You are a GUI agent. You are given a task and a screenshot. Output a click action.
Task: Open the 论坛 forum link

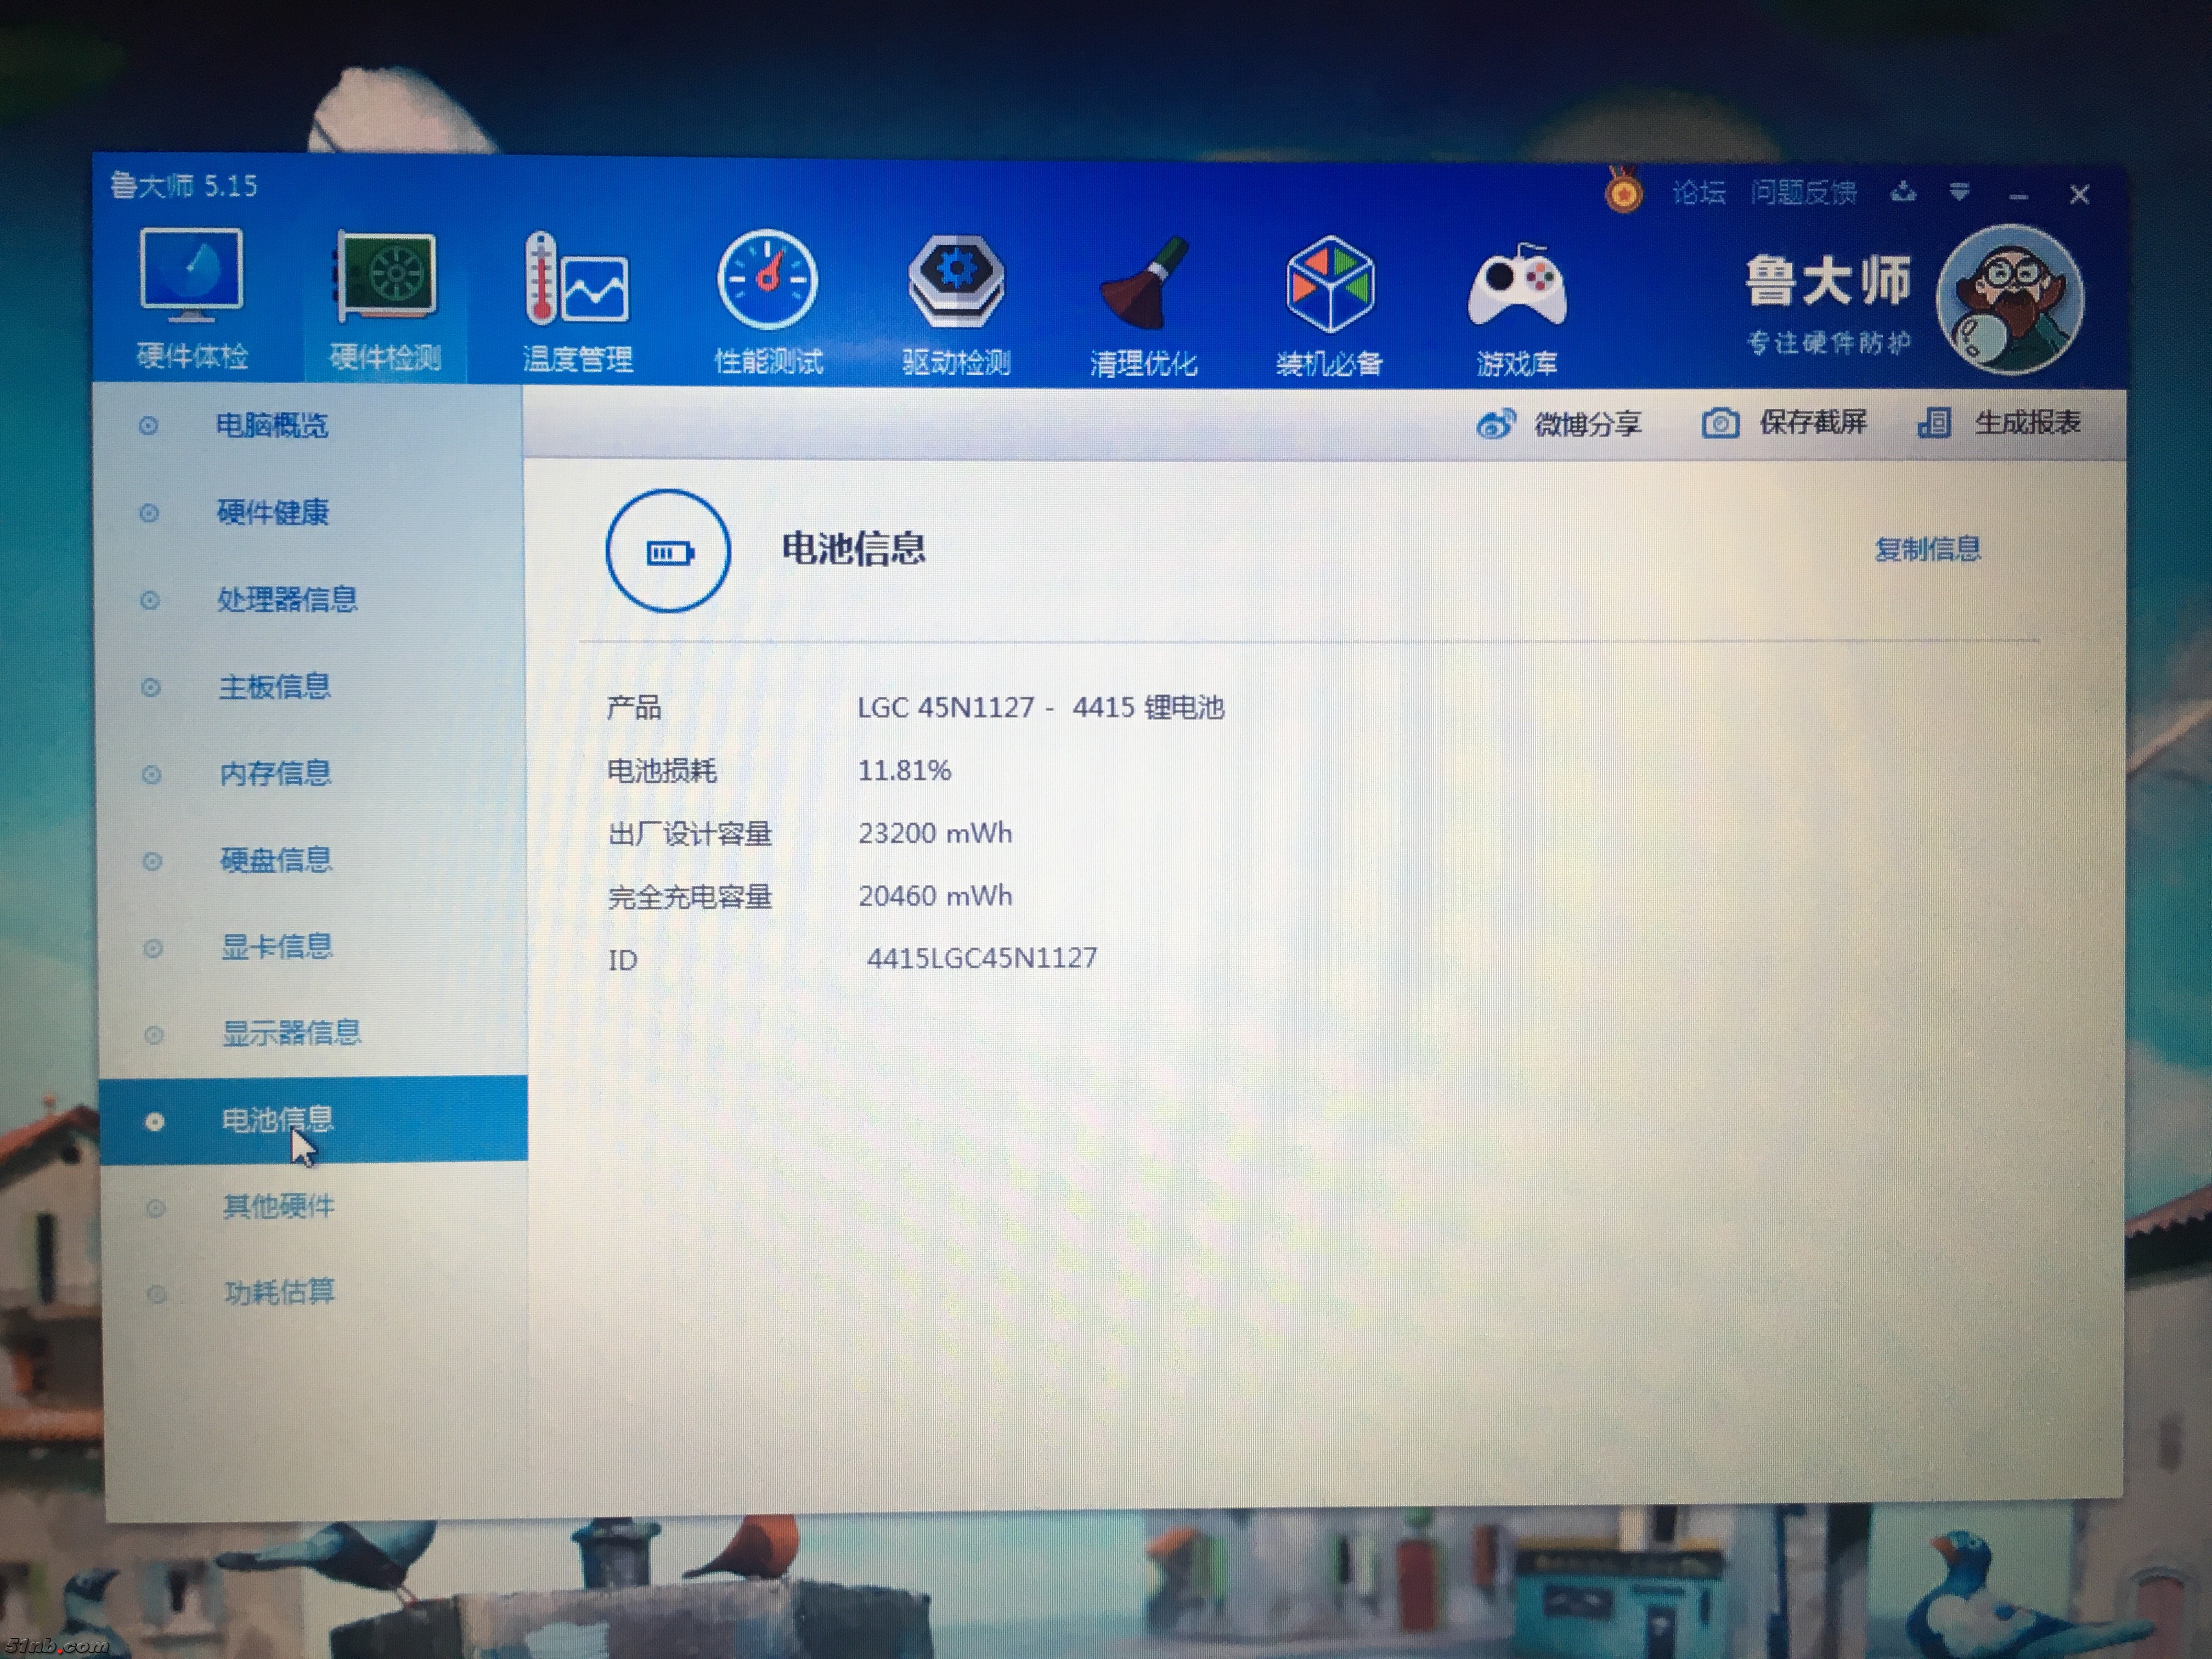(1698, 192)
